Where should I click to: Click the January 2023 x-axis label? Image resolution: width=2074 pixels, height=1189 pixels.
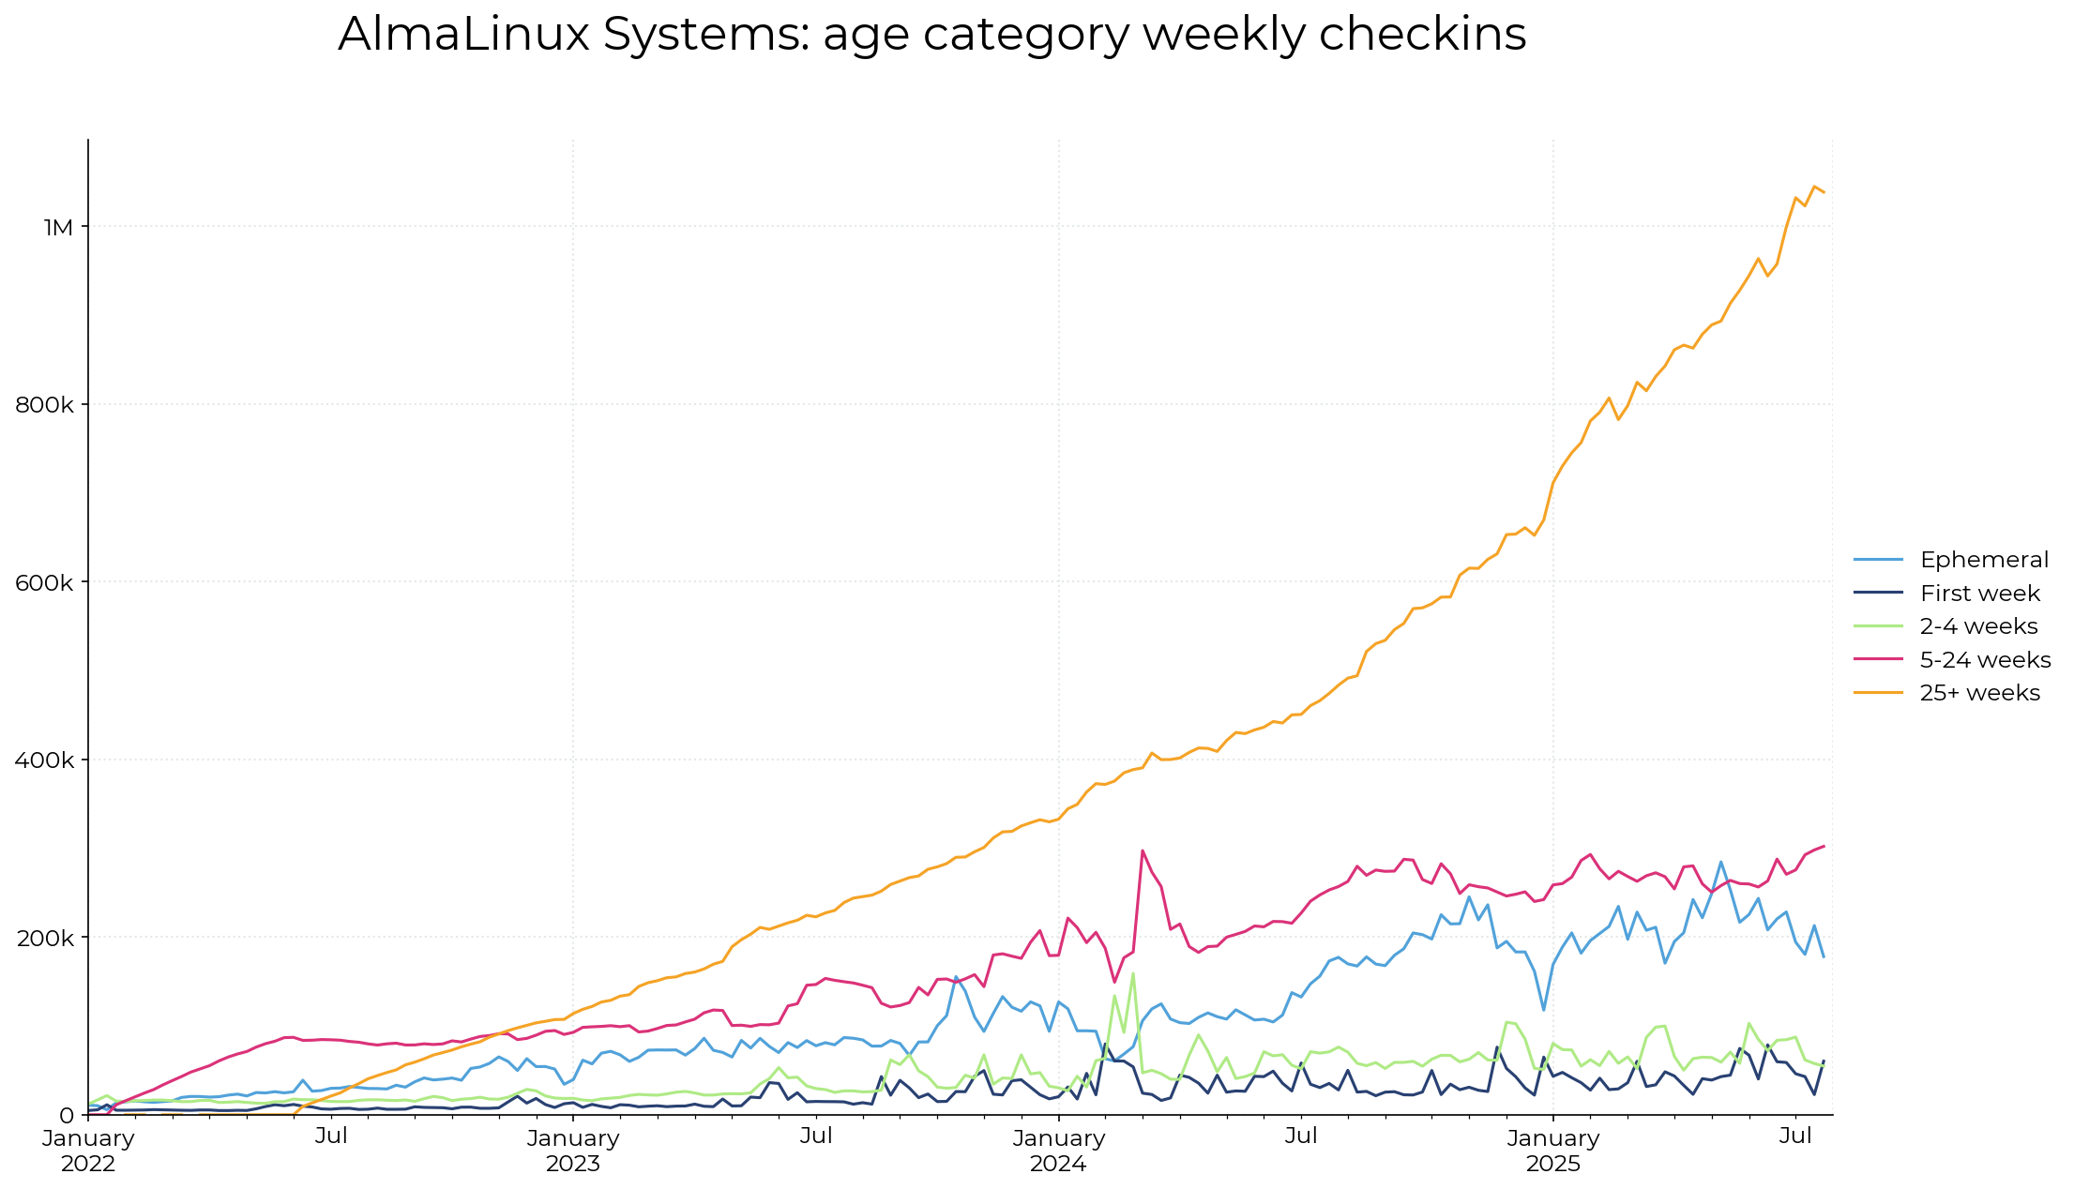point(573,1151)
